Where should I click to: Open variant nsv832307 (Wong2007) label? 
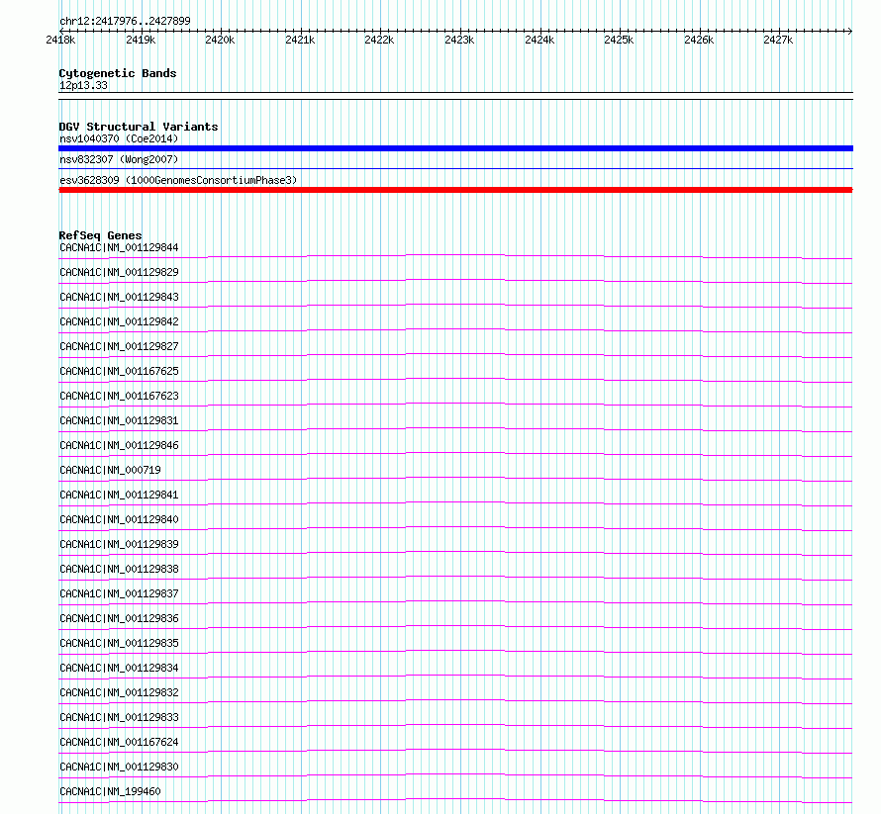click(x=119, y=159)
